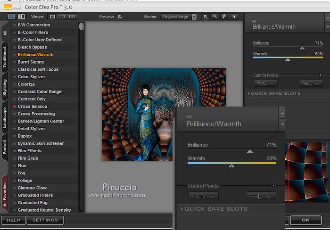Toggle favorite star for Cross Balance
330x230 pixels.
(x=15, y=107)
